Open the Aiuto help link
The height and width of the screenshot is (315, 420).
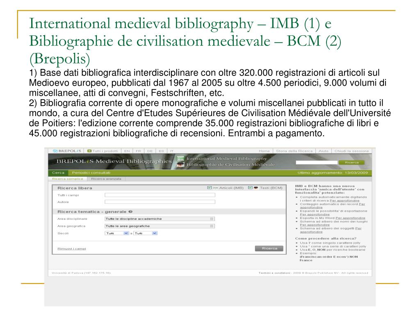click(x=323, y=151)
